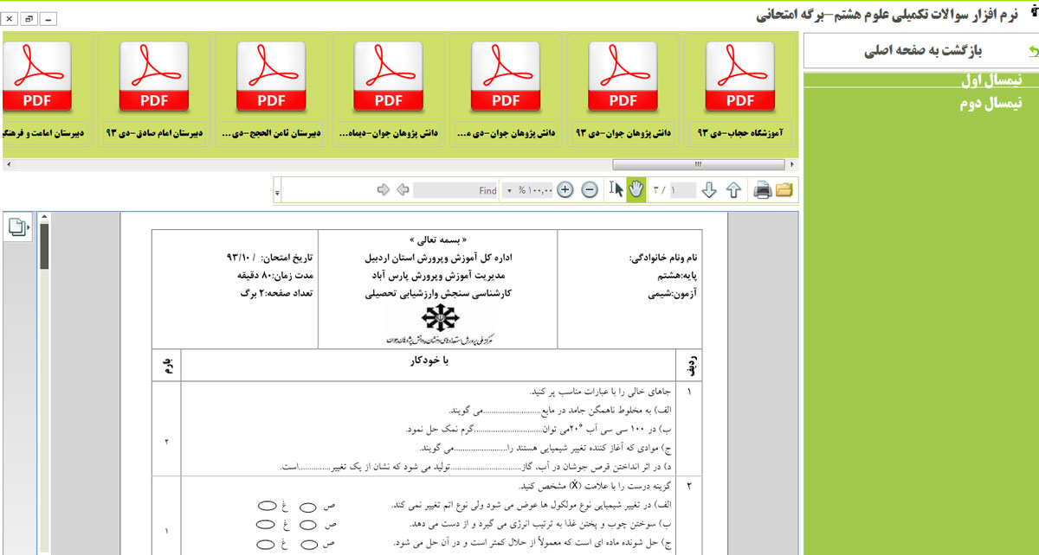This screenshot has width=1039, height=555.
Task: Click the find next arrow
Action: pos(384,190)
